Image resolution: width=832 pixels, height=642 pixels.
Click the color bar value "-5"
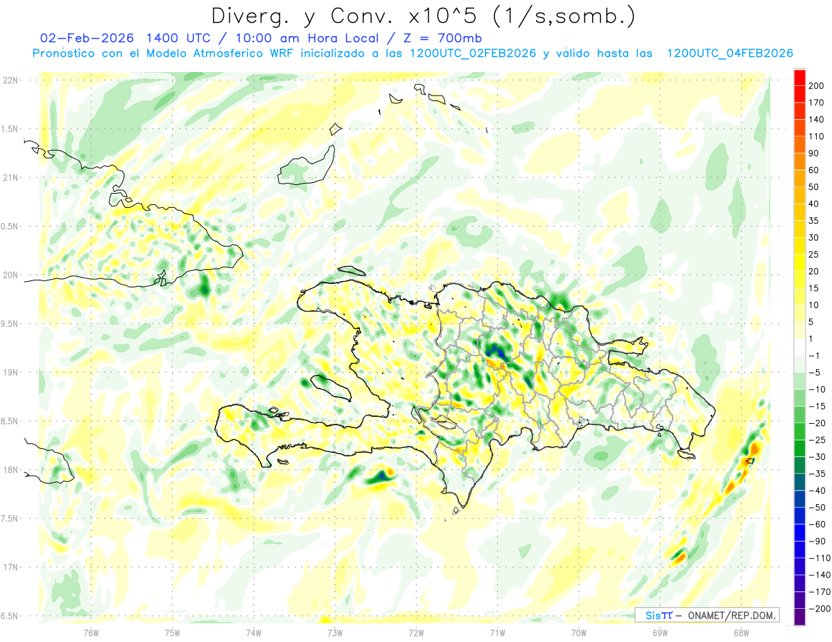[x=814, y=373]
